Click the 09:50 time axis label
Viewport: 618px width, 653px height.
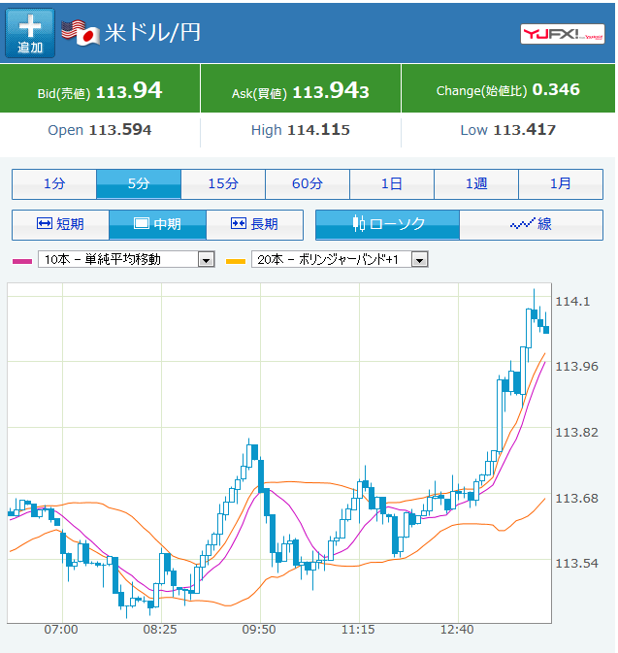point(259,630)
